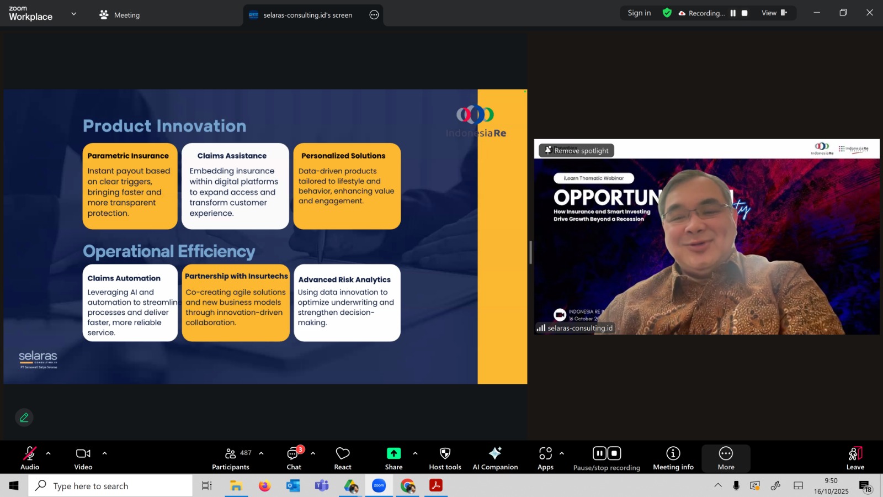Click the annotation pencil icon
Screen dimensions: 883x497
(24, 417)
